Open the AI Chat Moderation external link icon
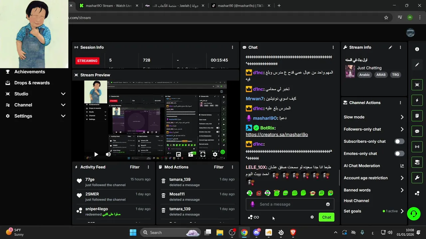The width and height of the screenshot is (426, 239). (402, 166)
